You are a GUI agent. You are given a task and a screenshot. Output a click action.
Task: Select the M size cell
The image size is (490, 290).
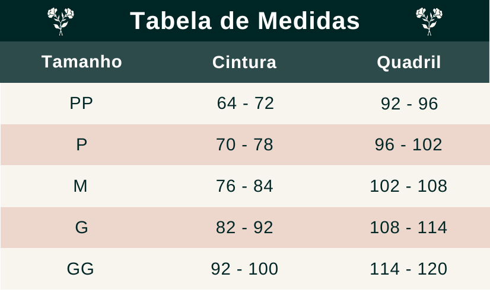pos(80,186)
